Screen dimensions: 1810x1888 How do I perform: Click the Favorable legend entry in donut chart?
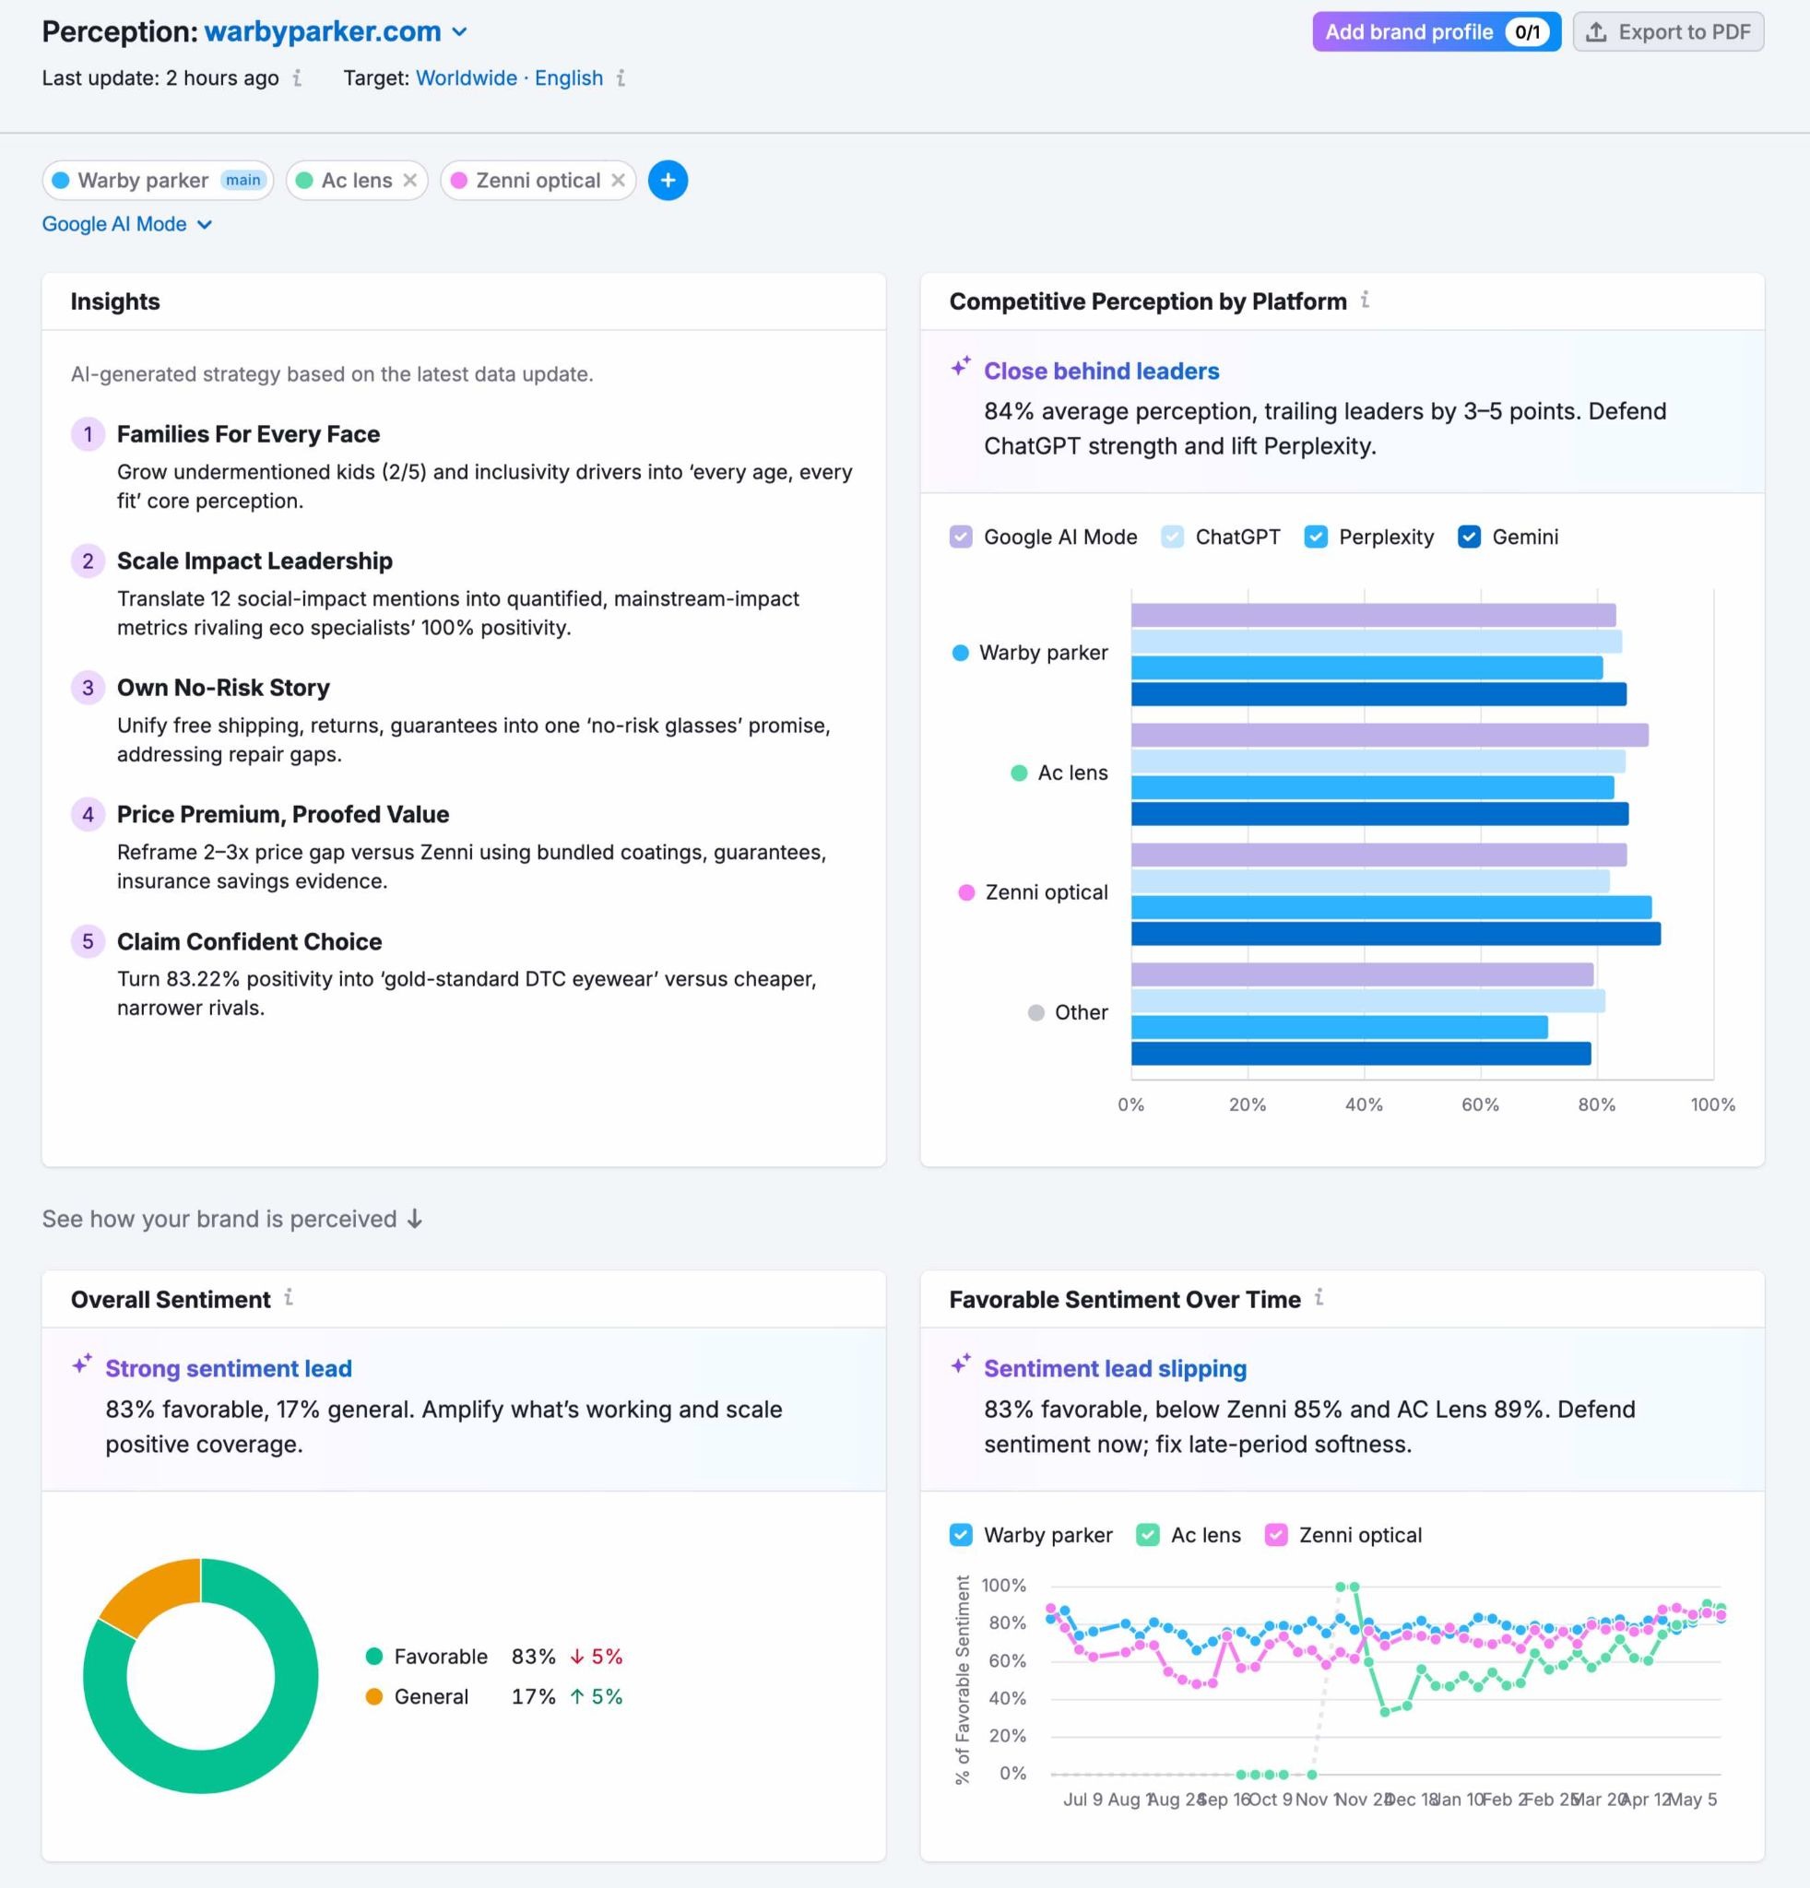pyautogui.click(x=427, y=1657)
